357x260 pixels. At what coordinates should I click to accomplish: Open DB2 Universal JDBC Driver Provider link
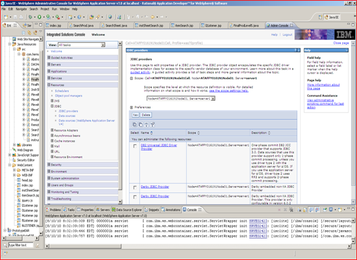point(159,147)
